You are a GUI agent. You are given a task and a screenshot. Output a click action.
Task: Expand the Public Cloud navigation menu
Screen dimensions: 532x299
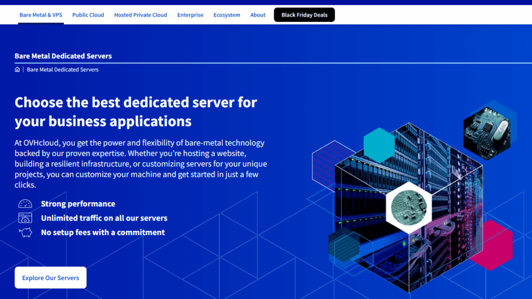pyautogui.click(x=88, y=15)
